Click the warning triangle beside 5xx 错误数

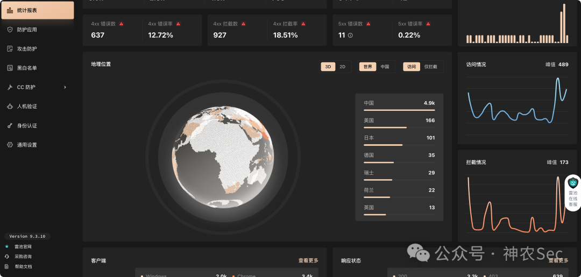[369, 24]
